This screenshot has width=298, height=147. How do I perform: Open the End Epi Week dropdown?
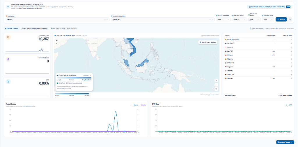click(x=240, y=19)
